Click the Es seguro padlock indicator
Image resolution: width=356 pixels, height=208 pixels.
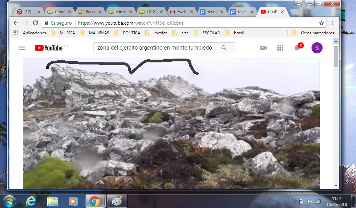click(x=58, y=23)
